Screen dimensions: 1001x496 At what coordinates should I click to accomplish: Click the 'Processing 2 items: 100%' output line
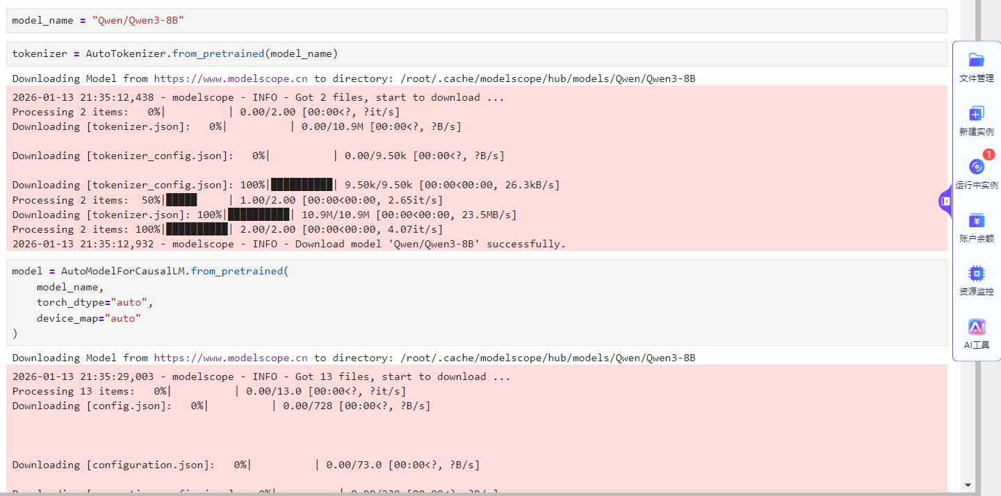pos(227,229)
